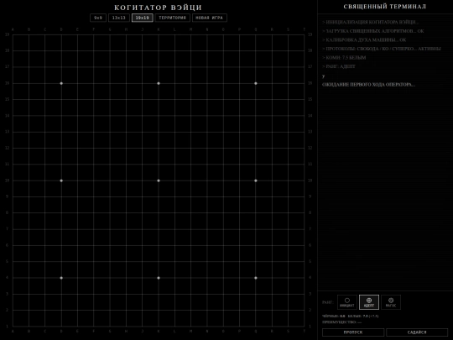Click the КАЛИБРОВКА ДУХА МАШИНЫ log line
This screenshot has height=340, width=453.
click(x=364, y=40)
